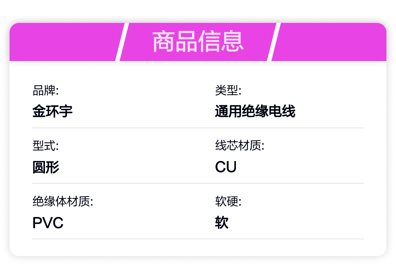Viewport: 396px width, 279px height.
Task: Click the divider line under 金环宇
Action: tap(198, 128)
